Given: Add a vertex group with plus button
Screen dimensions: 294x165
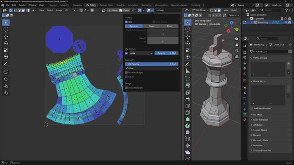Looking at the screenshot, I should [288, 64].
